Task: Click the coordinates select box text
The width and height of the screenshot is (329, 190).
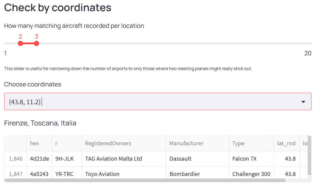Action: click(x=25, y=102)
